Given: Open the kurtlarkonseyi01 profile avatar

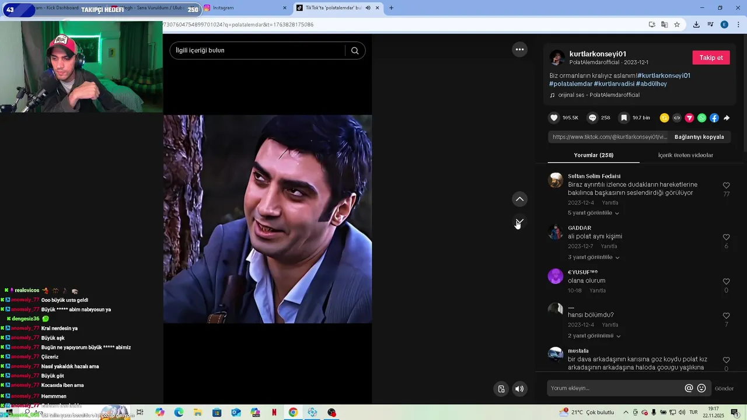Looking at the screenshot, I should coord(557,58).
